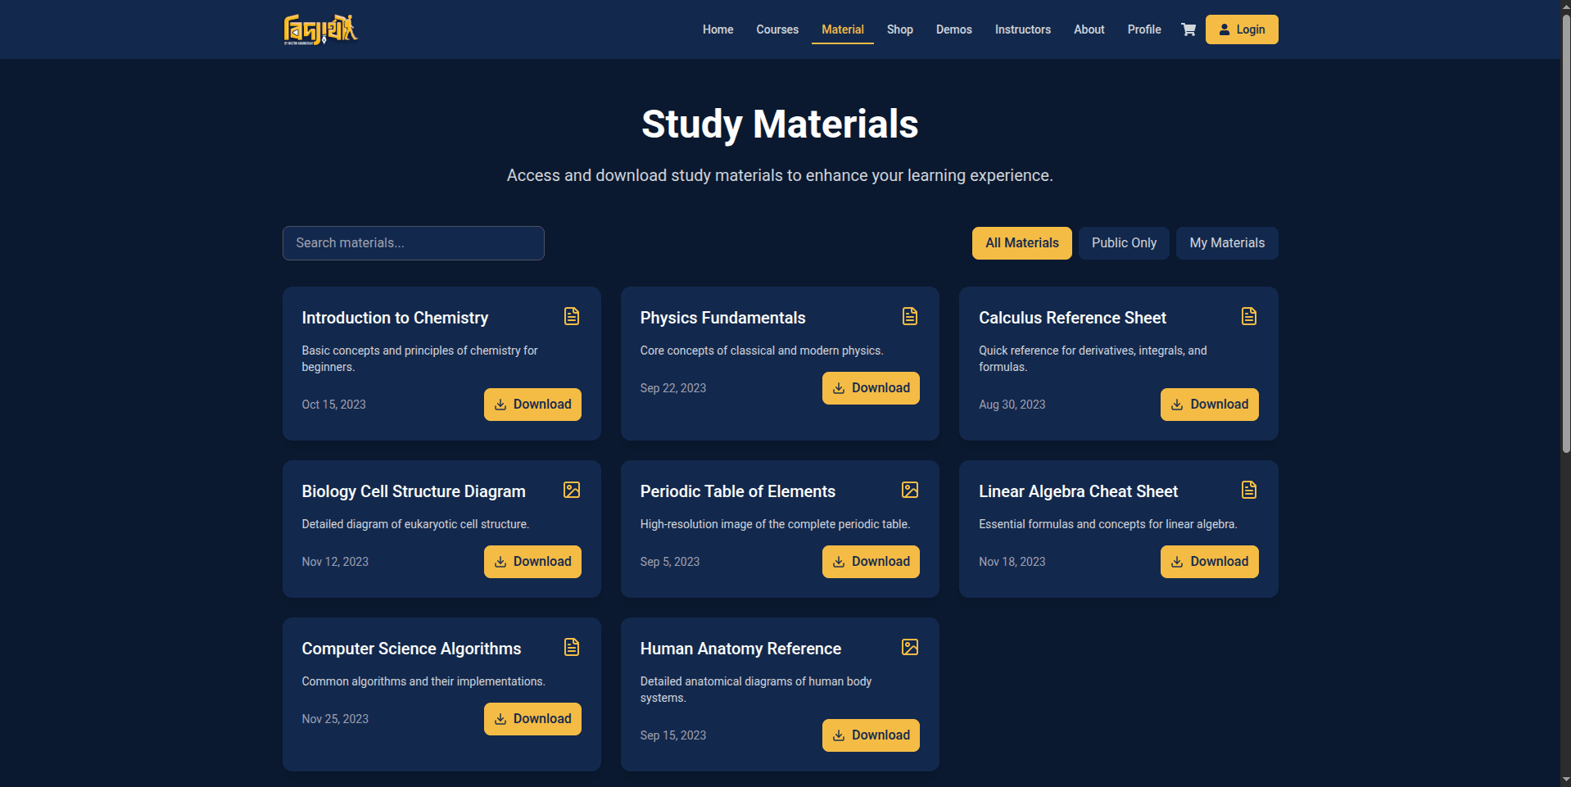
Task: Filter by Public Only materials
Action: click(x=1124, y=243)
